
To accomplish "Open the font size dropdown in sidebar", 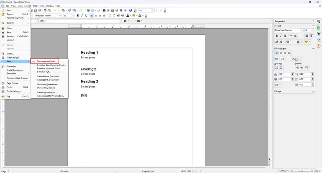I will pos(312,30).
